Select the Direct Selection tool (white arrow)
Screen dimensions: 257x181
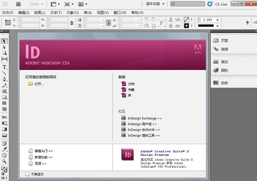tap(4, 47)
